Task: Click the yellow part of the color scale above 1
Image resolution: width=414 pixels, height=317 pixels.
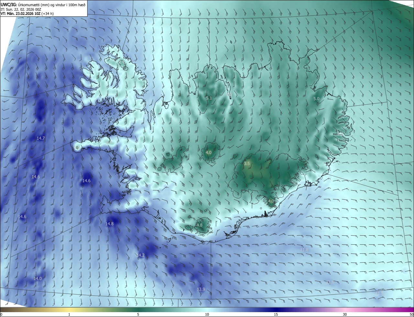Action: [x=69, y=310]
